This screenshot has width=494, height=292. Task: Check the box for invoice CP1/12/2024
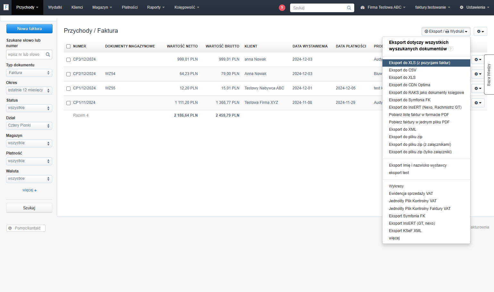[x=68, y=88]
